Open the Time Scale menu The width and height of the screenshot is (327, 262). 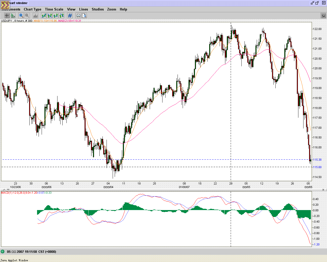click(x=54, y=9)
